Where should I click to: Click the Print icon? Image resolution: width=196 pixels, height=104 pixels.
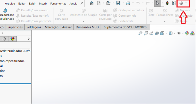pyautogui.click(x=128, y=3)
